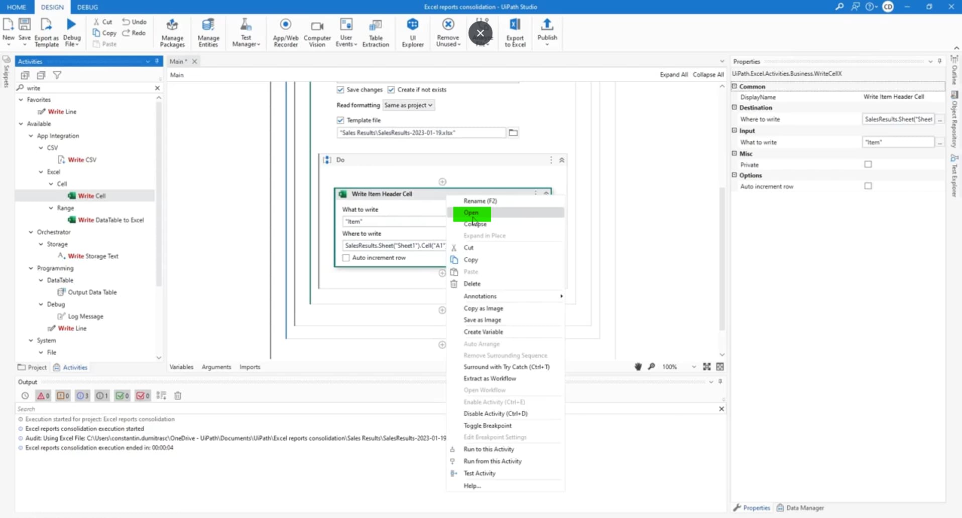The width and height of the screenshot is (962, 518).
Task: Collapse the Do sequence
Action: (562, 160)
